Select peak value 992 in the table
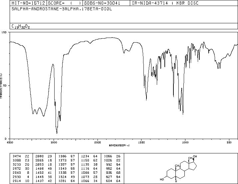The width and height of the screenshot is (238, 184). (109, 164)
